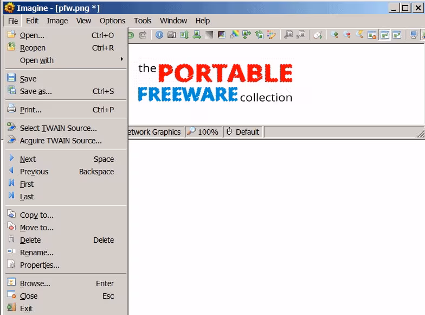Go to previous page toolbar icon

coord(288,35)
